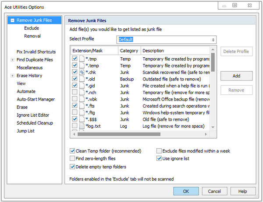Open Auto-Start Manager options
This screenshot has height=202, width=263.
coord(36,99)
